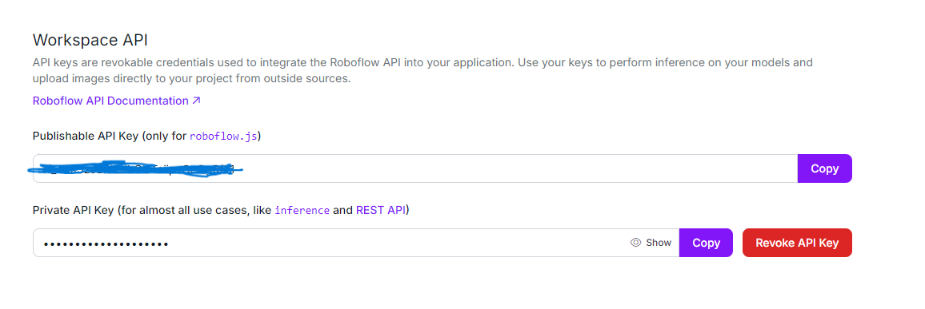
Task: Focus the Publishable API Key input field
Action: click(415, 168)
